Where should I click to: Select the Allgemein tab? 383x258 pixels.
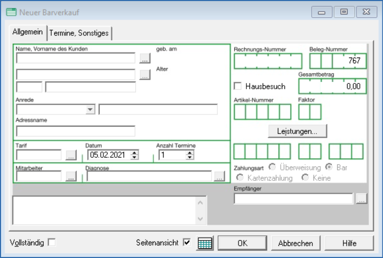pos(27,32)
